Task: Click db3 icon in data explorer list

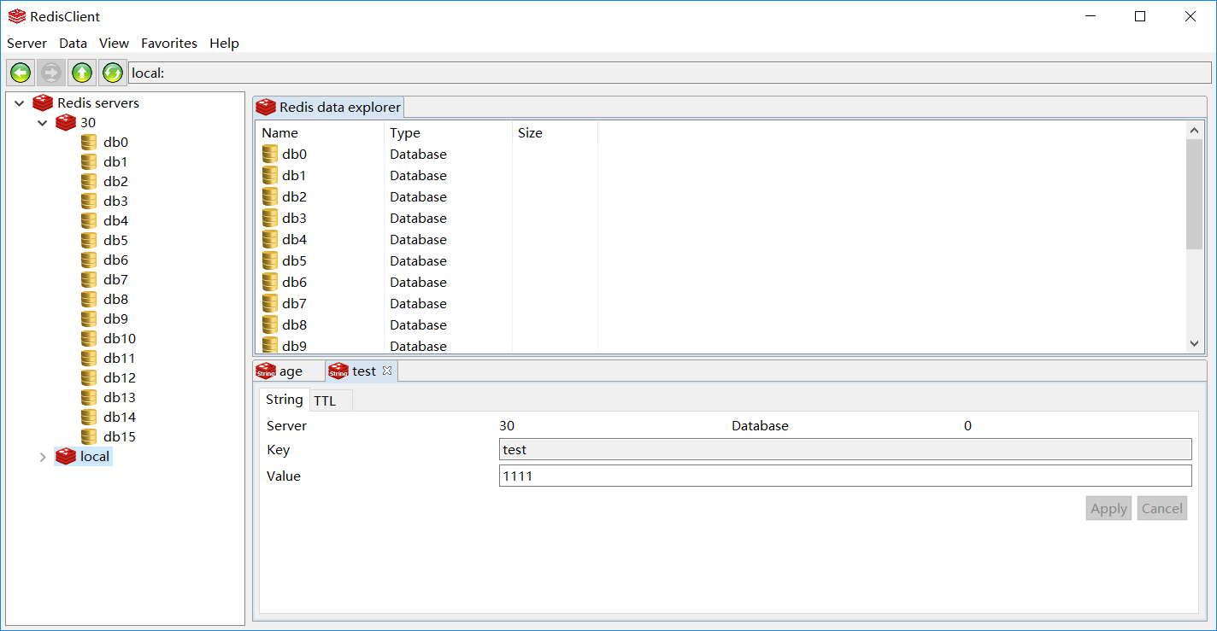Action: (x=270, y=218)
